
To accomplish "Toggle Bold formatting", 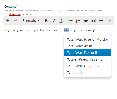I will tap(46, 21).
